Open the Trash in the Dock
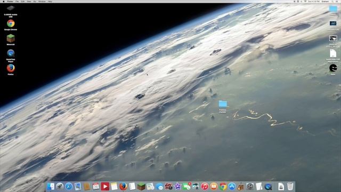341x192 pixels. point(290,187)
